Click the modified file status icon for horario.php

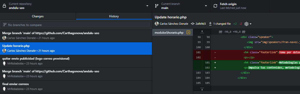pos(188,33)
